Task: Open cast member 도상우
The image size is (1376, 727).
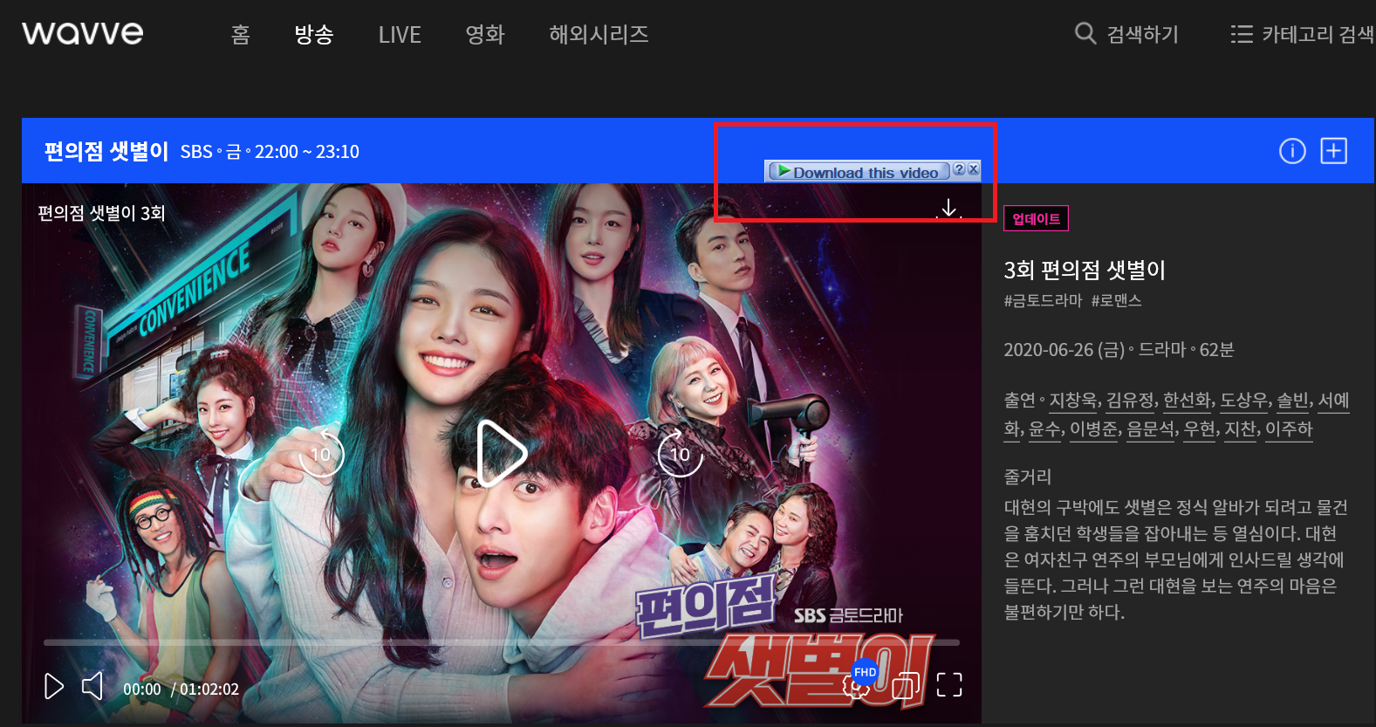Action: point(1244,401)
